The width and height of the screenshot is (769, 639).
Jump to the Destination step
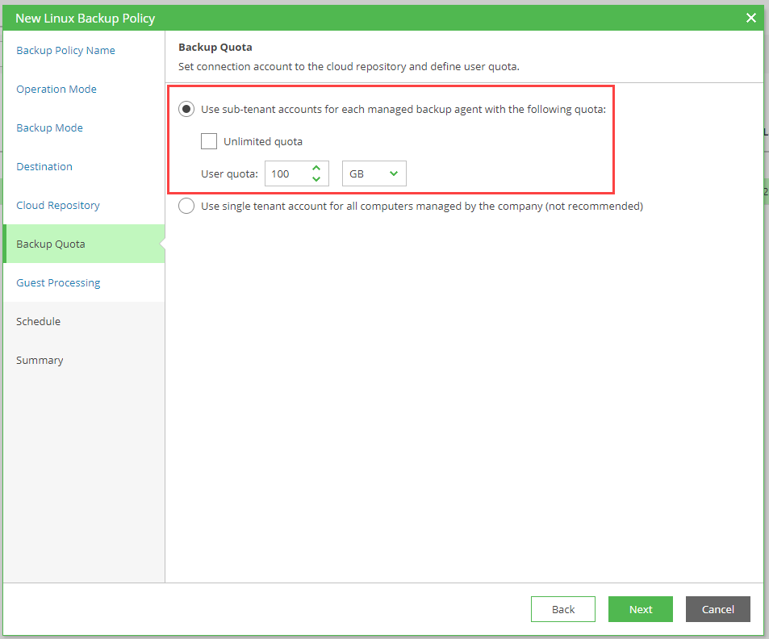click(x=44, y=167)
